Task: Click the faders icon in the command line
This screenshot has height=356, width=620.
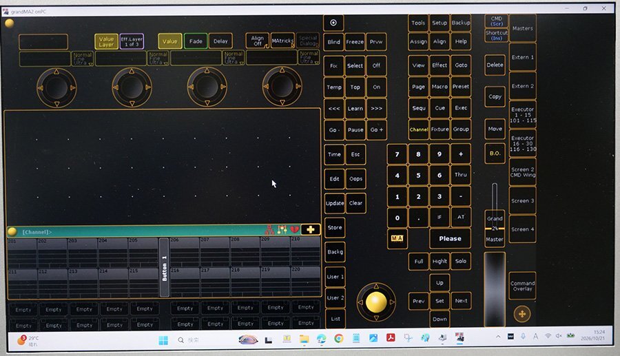Action: (x=282, y=229)
